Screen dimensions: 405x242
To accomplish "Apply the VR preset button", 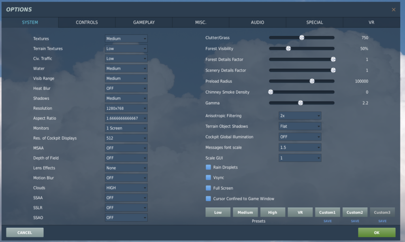I will point(300,212).
